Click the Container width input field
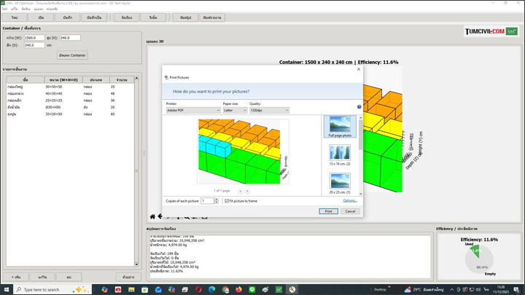This screenshot has height=295, width=525. 34,38
